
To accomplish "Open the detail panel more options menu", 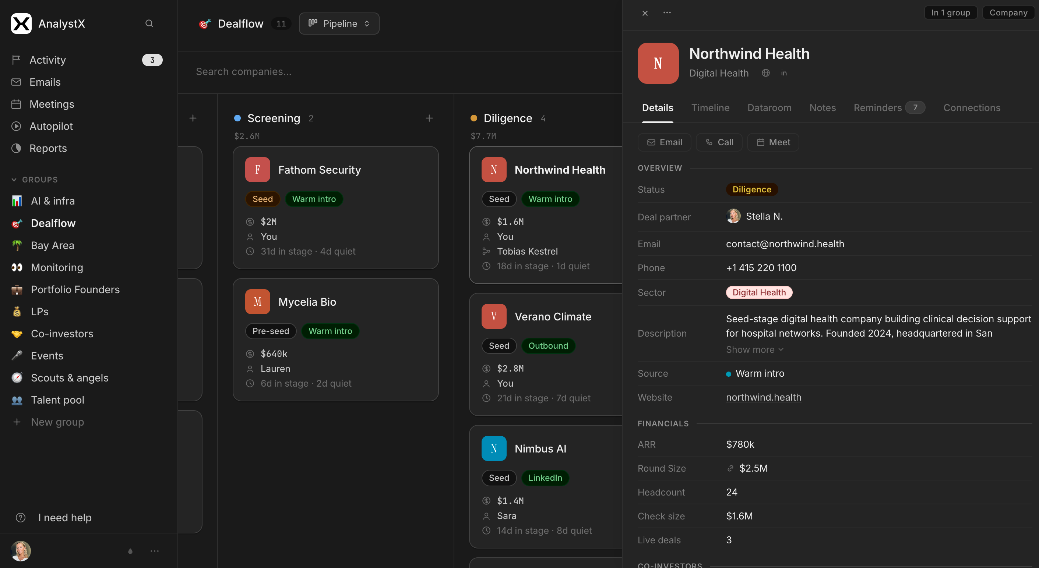I will (x=667, y=13).
